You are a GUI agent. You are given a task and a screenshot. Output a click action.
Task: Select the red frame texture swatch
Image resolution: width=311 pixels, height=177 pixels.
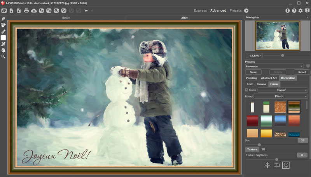tap(252, 121)
